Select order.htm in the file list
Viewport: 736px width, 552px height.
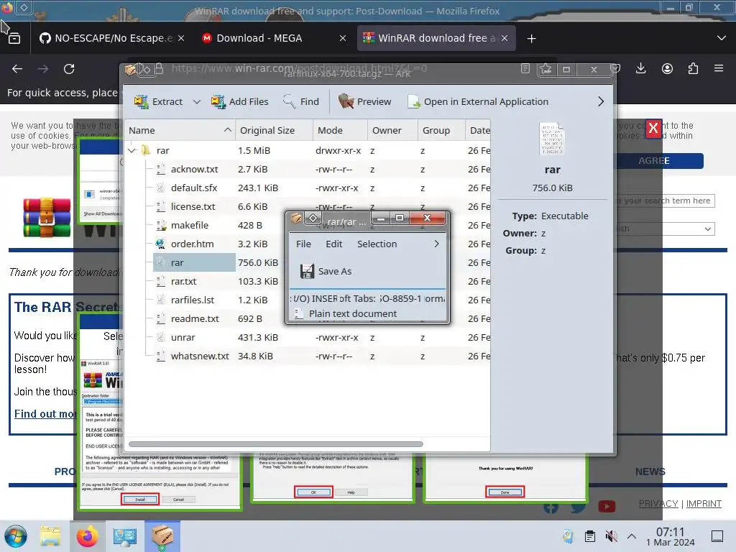pos(193,244)
